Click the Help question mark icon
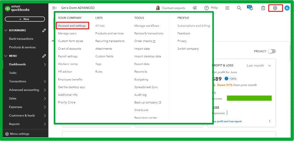 pyautogui.click(x=206, y=8)
